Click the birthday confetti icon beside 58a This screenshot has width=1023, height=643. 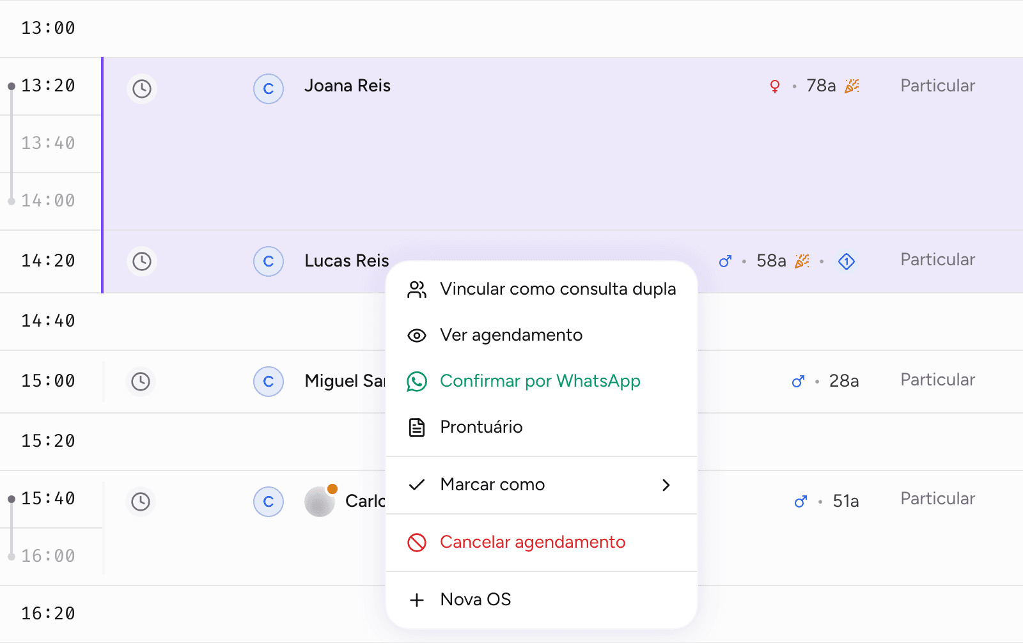tap(802, 261)
